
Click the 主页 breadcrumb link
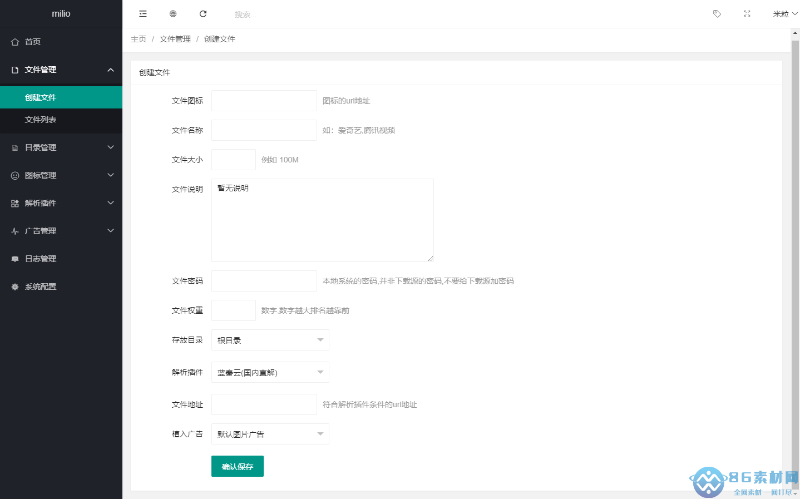click(139, 39)
